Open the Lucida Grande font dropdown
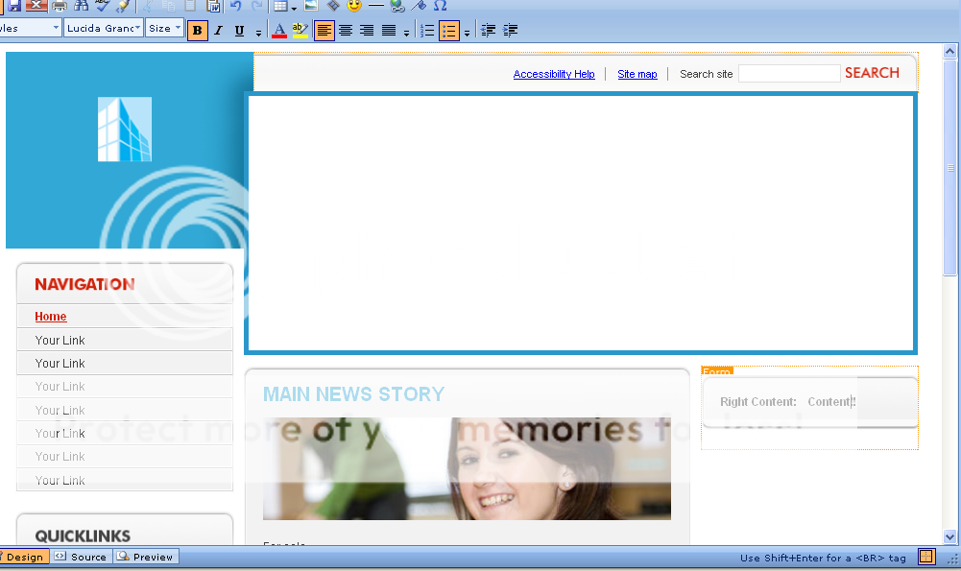The image size is (961, 571). [x=103, y=28]
